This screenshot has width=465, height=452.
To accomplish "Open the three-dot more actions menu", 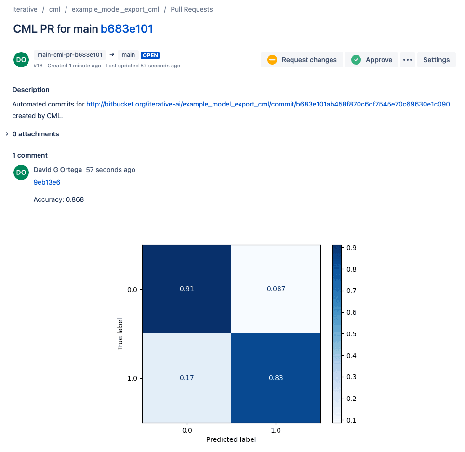I will [x=408, y=60].
